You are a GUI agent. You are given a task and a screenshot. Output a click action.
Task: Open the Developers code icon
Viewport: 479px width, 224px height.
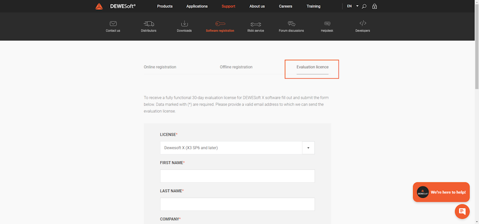363,23
